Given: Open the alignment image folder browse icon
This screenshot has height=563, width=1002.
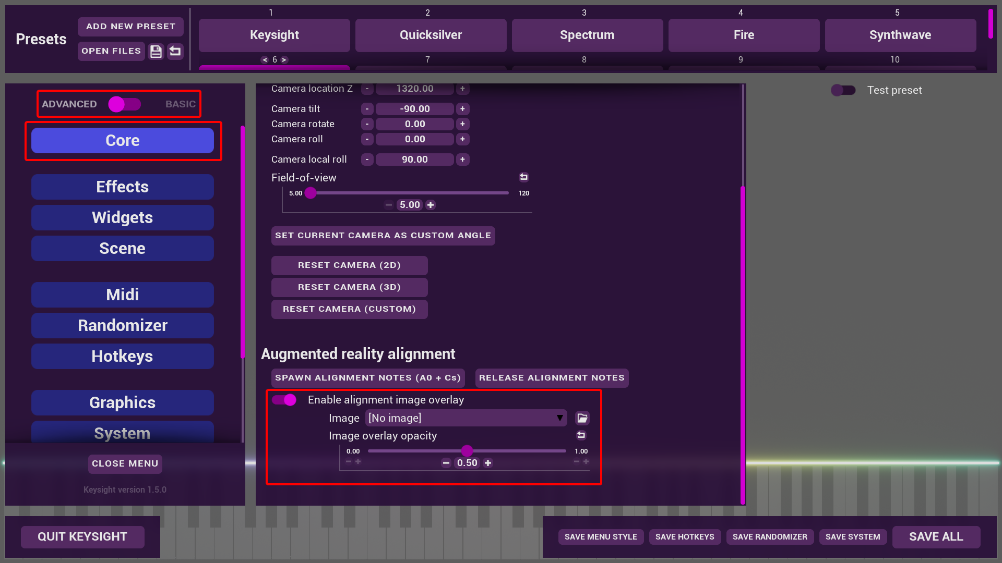Looking at the screenshot, I should (x=582, y=418).
